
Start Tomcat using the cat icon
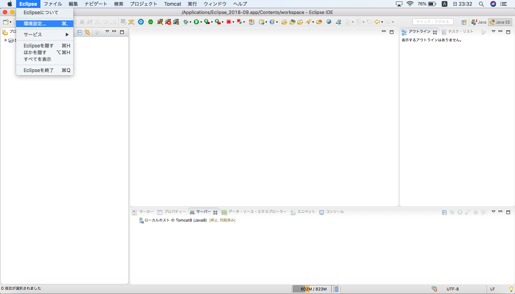point(160,22)
